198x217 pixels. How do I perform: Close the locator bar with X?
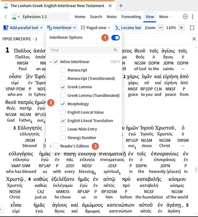(x=194, y=39)
